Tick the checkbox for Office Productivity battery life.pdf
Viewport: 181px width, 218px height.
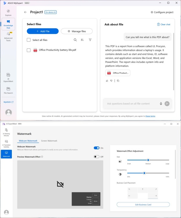(x=28, y=50)
